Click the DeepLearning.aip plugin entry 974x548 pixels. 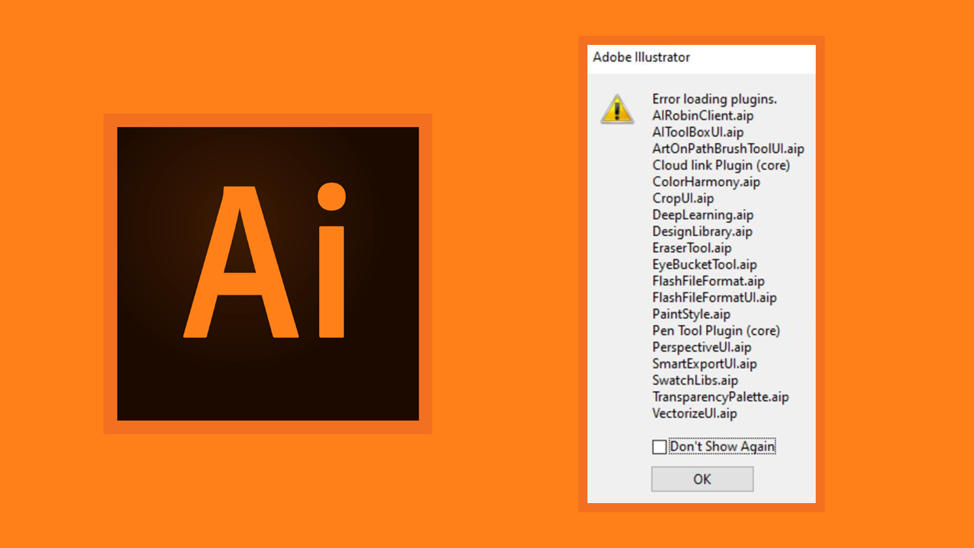[x=703, y=215]
